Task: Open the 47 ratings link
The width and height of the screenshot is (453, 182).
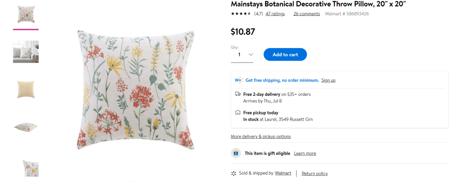Action: click(275, 14)
